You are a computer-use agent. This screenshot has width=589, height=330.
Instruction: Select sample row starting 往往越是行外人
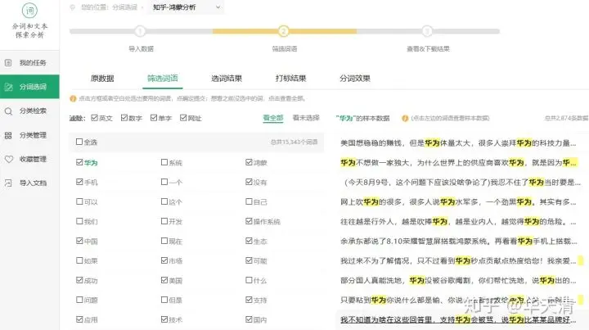tap(458, 221)
